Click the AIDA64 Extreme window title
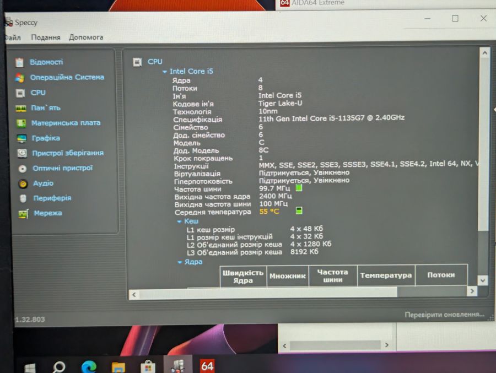The width and height of the screenshot is (496, 373). [x=317, y=3]
